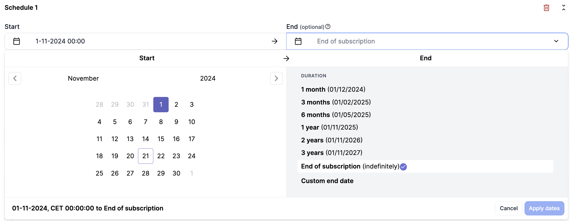
Task: Click the calendar icon in Start field
Action: [17, 41]
